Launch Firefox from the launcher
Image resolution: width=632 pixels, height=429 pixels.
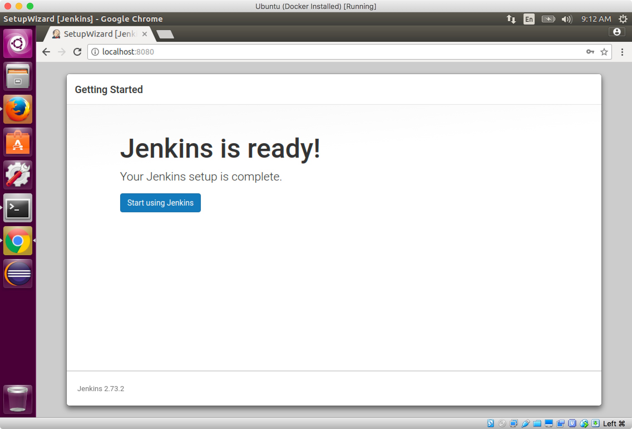(x=18, y=109)
